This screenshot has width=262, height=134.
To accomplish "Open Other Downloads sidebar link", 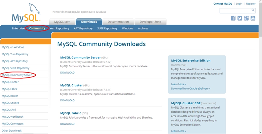I will (x=12, y=131).
